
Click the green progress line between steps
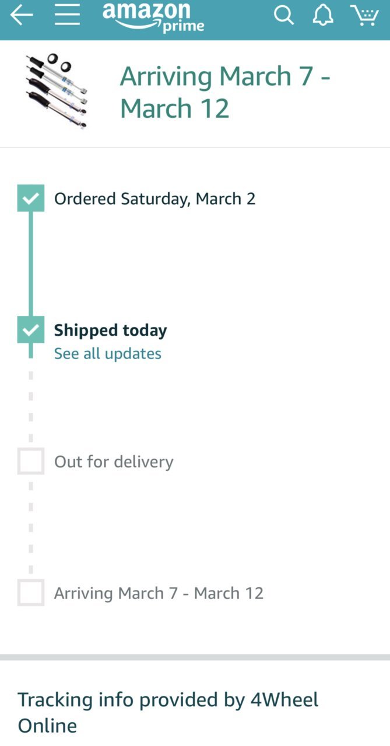pos(30,264)
